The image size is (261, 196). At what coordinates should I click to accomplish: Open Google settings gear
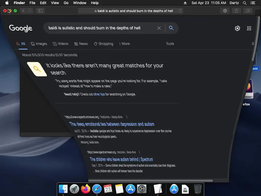(x=237, y=28)
